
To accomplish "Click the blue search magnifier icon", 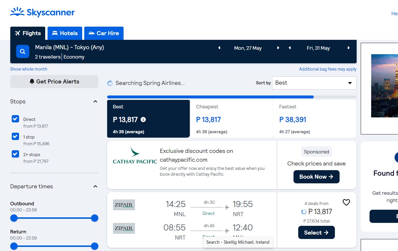I will [x=23, y=52].
